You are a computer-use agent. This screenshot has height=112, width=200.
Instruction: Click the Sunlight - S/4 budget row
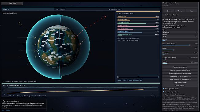pos(138,17)
